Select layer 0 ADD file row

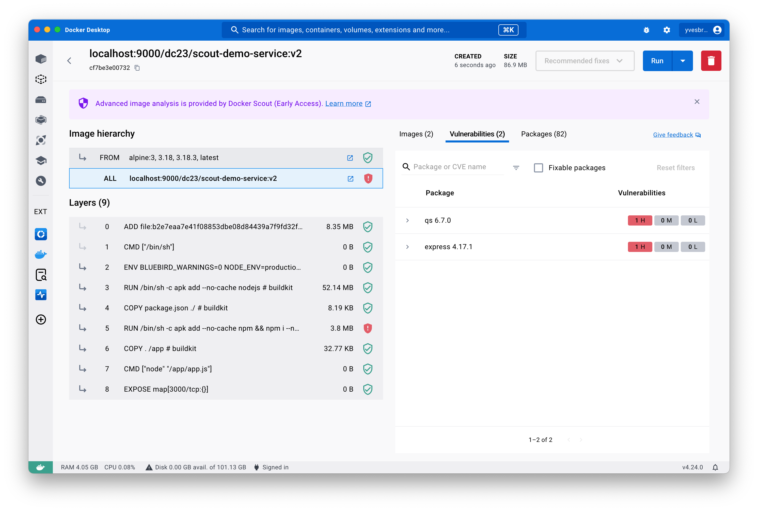pyautogui.click(x=226, y=227)
